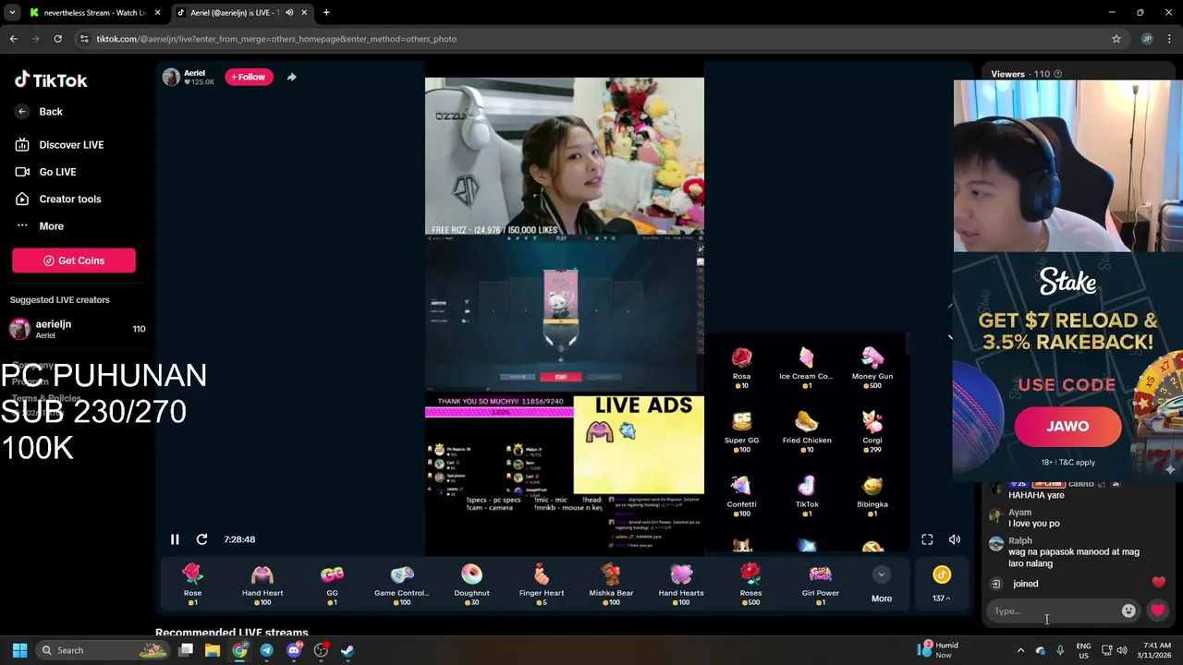Screen dimensions: 1183x665
Task: Open the emoji picker in chat
Action: point(1128,611)
